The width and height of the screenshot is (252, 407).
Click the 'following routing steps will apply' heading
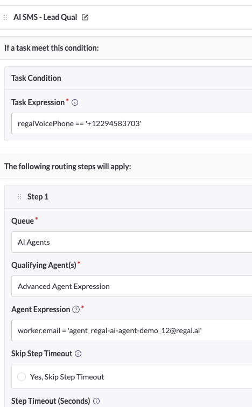coord(68,167)
